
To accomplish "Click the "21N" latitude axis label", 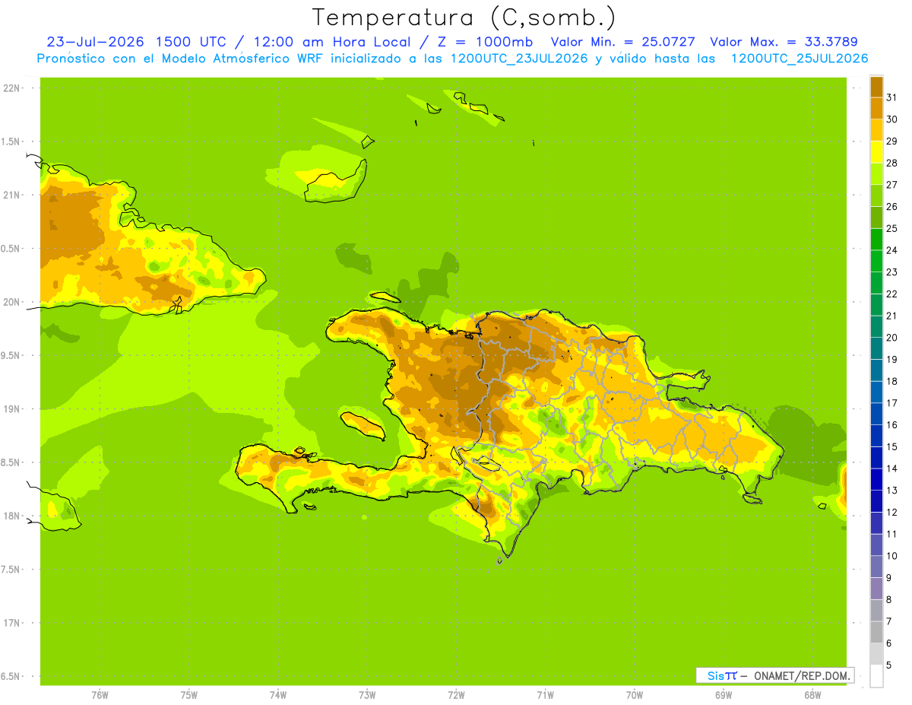I will (x=11, y=195).
